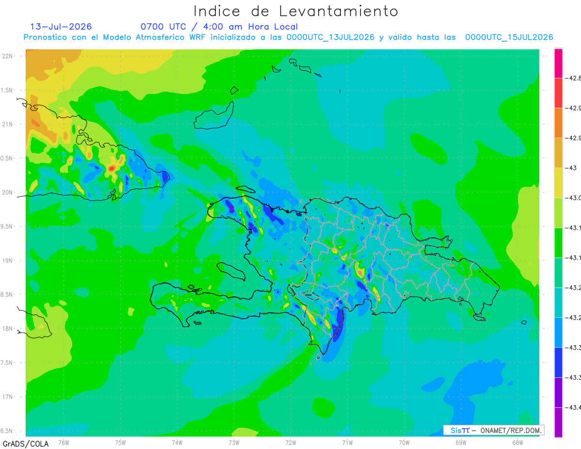This screenshot has width=581, height=449.
Task: Click the date "13-Jul-2026"
Action: pos(61,27)
